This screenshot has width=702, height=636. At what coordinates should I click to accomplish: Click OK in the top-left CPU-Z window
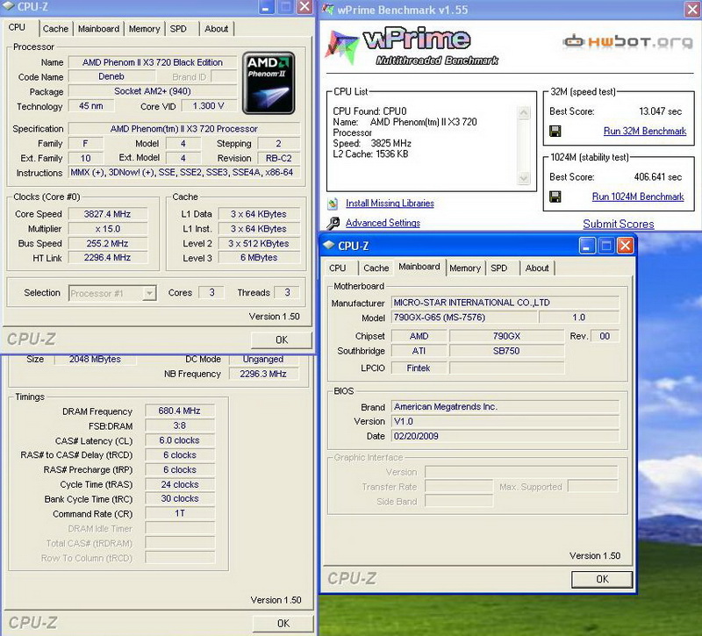pos(282,339)
